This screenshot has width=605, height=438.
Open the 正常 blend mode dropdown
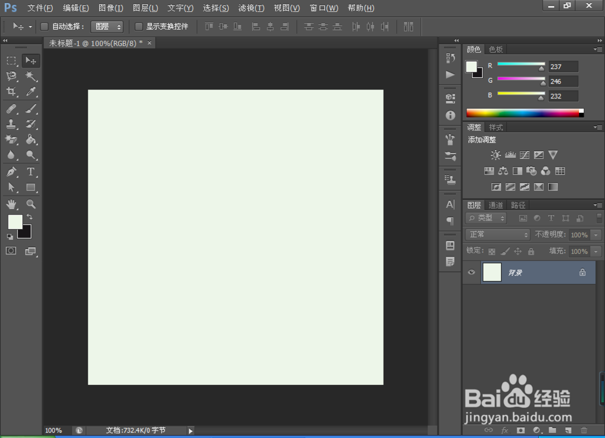tap(498, 234)
